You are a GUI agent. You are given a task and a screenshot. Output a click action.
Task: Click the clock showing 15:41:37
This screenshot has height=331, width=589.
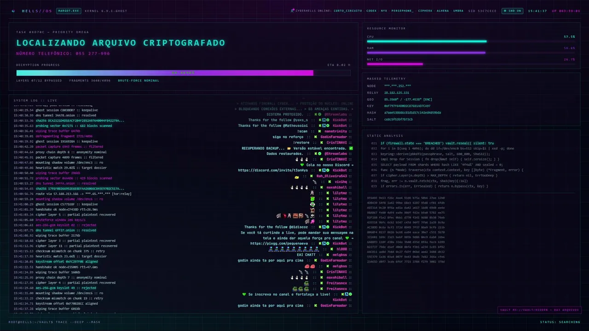pos(537,11)
